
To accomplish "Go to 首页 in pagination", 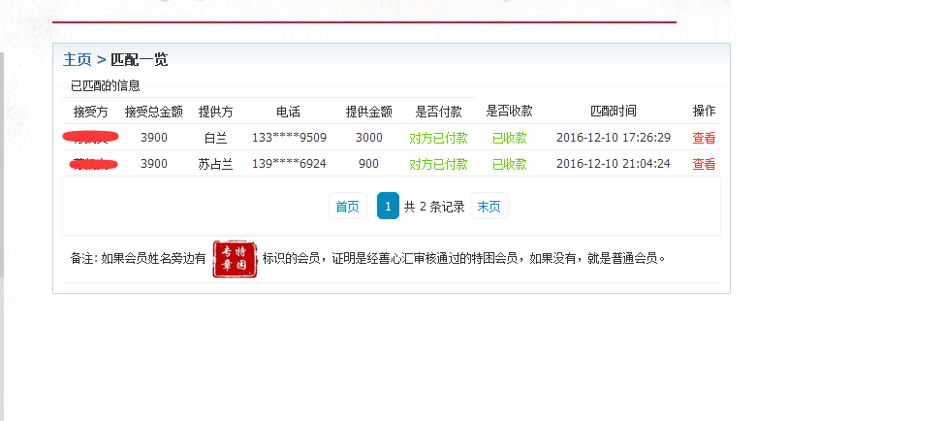I will coord(347,207).
